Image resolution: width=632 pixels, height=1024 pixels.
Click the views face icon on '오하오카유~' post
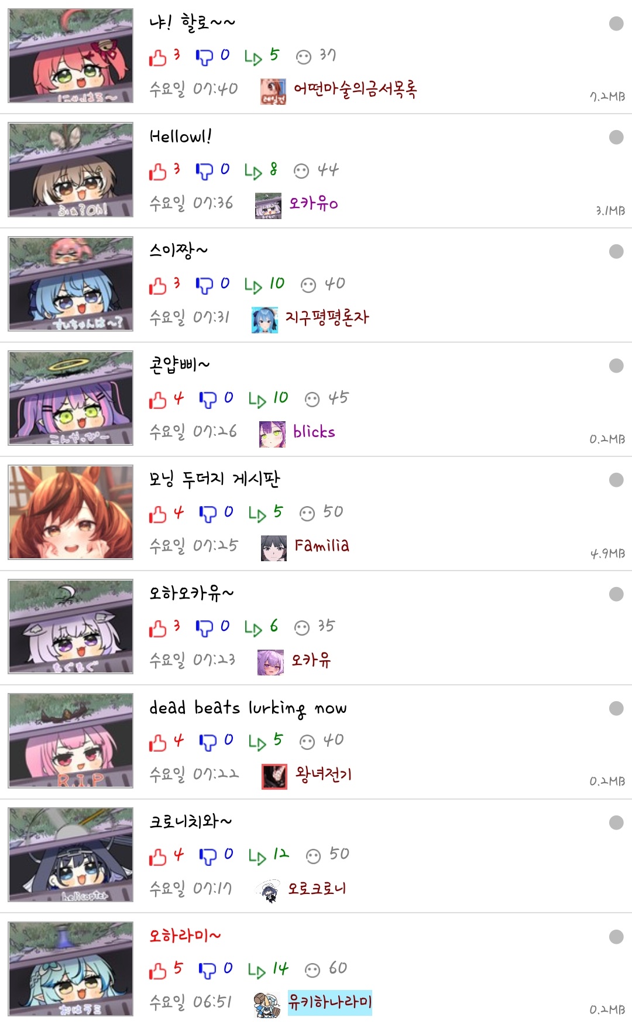point(302,628)
